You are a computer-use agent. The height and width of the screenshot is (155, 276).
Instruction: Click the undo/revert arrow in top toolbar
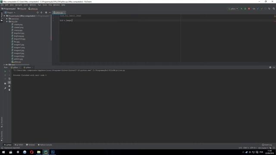click(269, 9)
